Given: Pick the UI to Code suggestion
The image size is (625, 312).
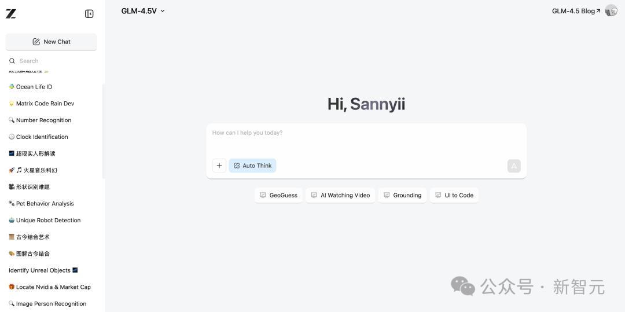Looking at the screenshot, I should point(454,195).
